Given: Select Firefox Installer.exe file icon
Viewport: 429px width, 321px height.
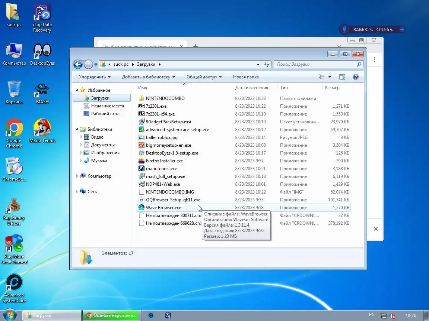Looking at the screenshot, I should 142,161.
